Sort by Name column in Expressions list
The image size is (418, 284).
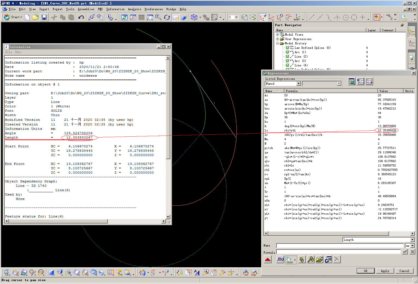(273, 91)
